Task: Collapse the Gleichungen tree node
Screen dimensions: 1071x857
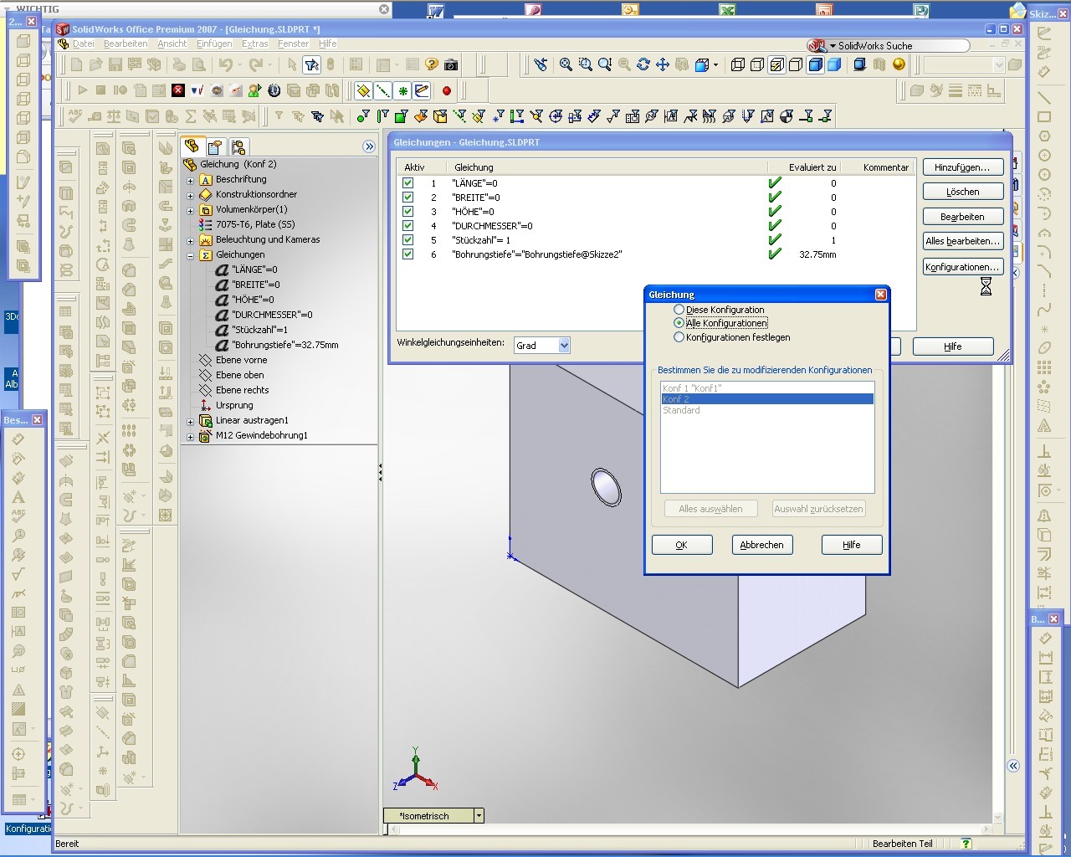Action: click(190, 254)
